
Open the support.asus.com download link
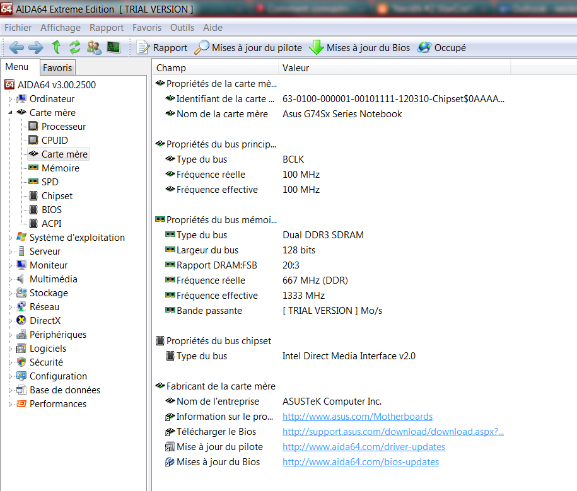393,432
